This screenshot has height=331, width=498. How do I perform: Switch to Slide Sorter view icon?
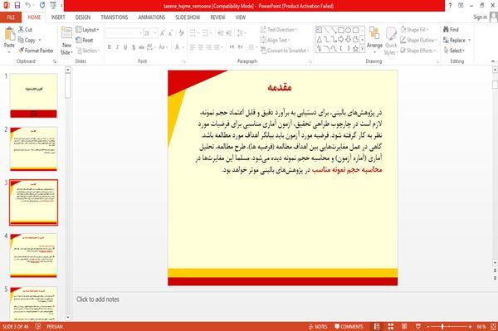391,327
